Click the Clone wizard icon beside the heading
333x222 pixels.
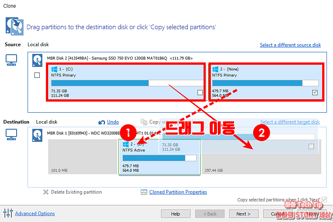(x=15, y=26)
